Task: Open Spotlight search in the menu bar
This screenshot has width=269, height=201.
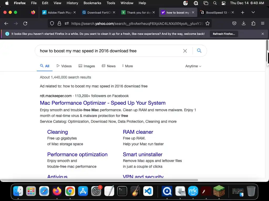Action: coord(215,3)
